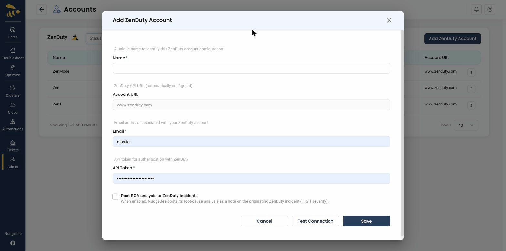This screenshot has height=251, width=506.
Task: Cancel the ZenDuty account form
Action: [x=264, y=221]
